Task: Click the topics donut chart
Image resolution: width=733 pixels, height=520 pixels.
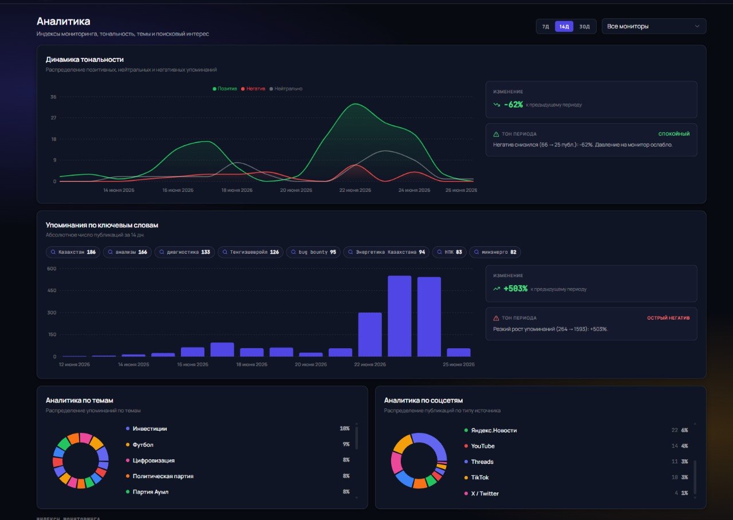Action: [81, 460]
